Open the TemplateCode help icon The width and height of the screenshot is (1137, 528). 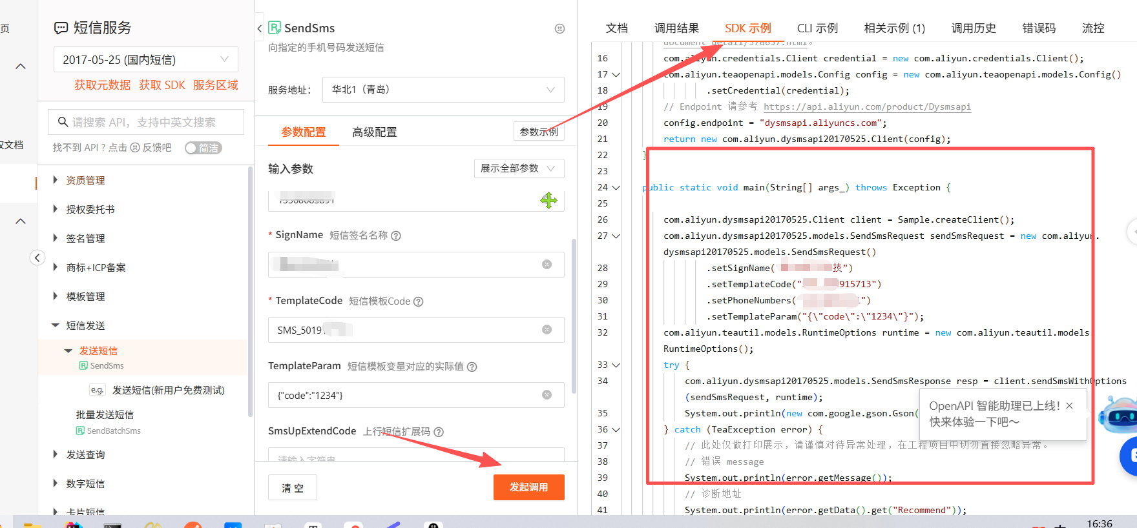click(419, 301)
